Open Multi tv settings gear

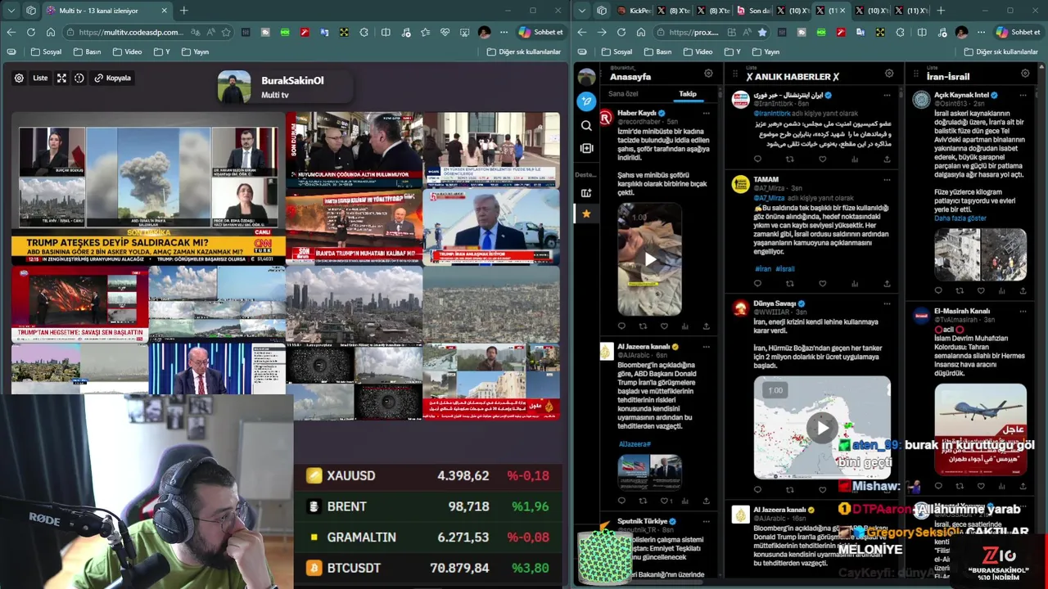[x=19, y=78]
